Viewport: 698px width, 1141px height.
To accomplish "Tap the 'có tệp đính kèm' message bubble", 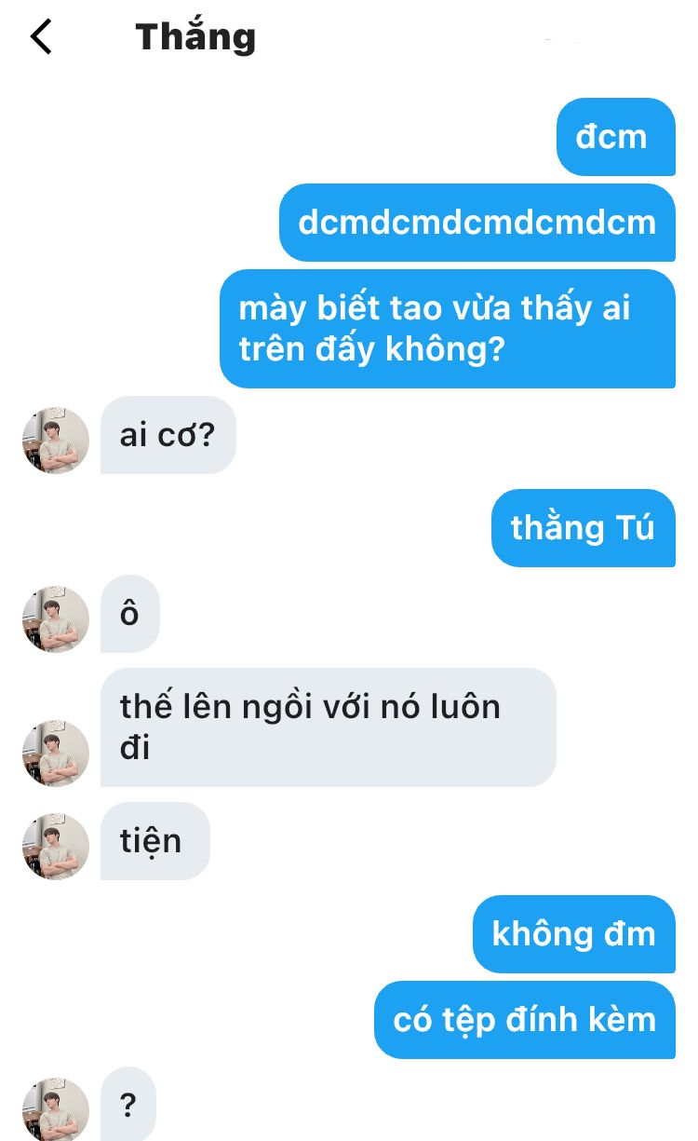I will [x=525, y=1020].
